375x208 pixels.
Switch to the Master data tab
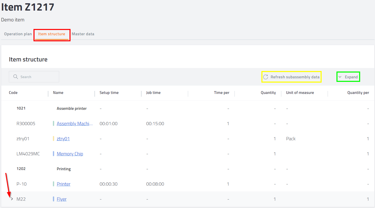tap(83, 34)
